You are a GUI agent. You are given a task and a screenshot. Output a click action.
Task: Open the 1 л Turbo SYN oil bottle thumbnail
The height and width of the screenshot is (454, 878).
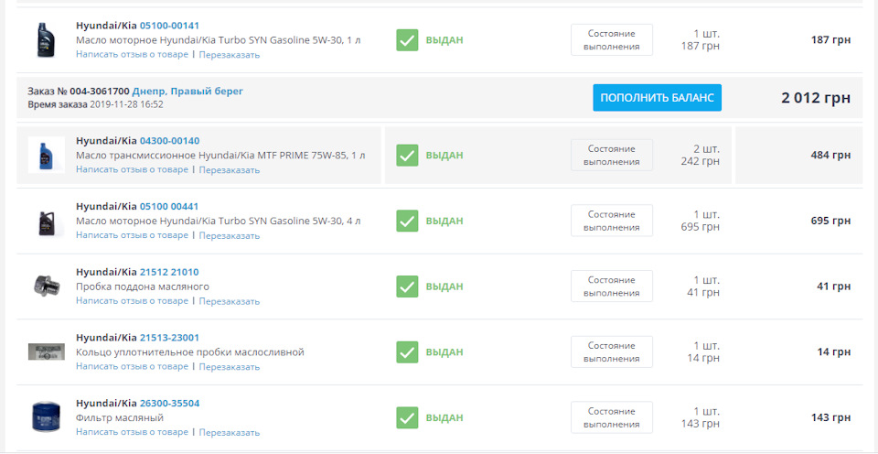[46, 39]
